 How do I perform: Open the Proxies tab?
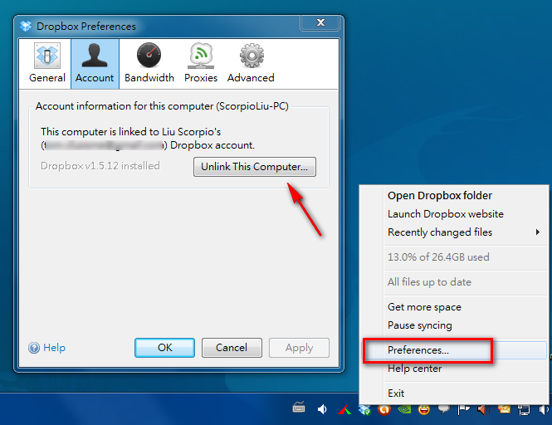click(201, 63)
